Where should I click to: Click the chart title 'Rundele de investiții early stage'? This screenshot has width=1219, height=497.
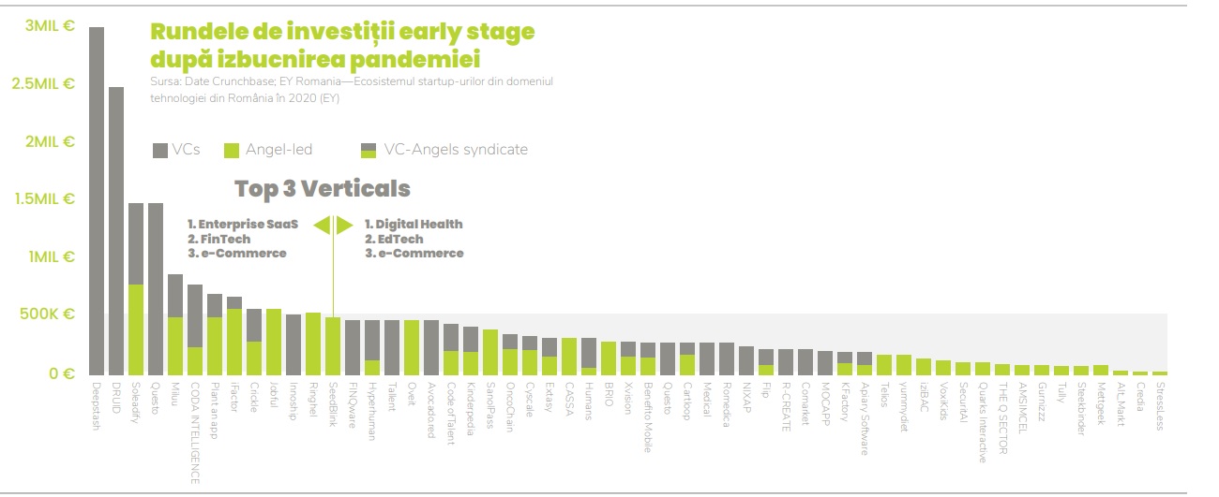[343, 33]
